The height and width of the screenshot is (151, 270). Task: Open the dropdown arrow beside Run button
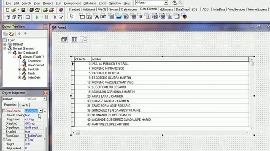point(42,17)
